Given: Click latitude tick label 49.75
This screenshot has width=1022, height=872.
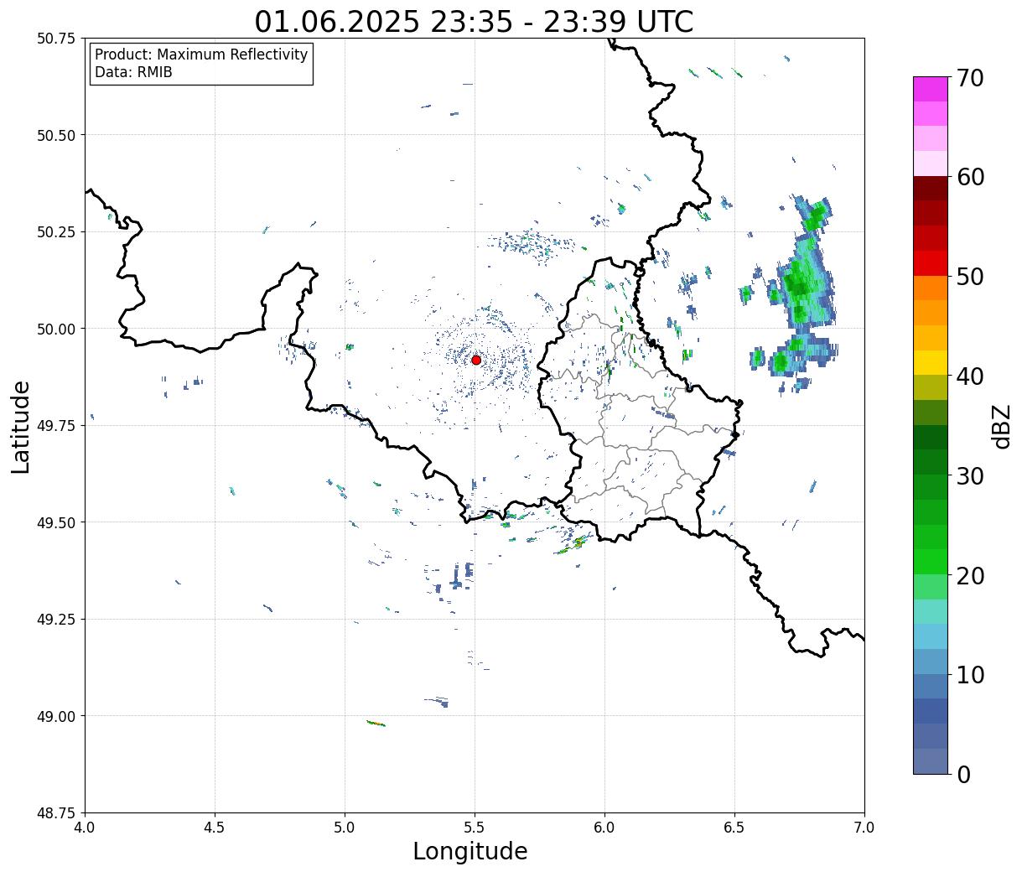Looking at the screenshot, I should tap(56, 426).
